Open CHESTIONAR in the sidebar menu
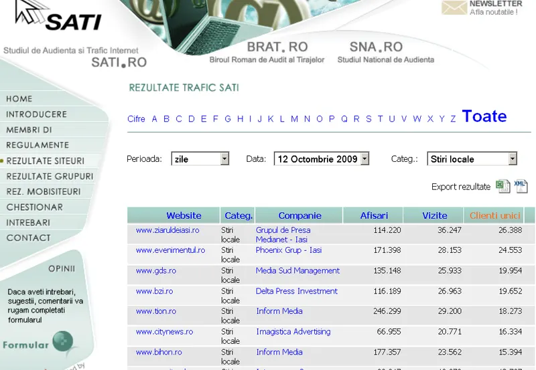Viewport: 536px width, 370px height. [x=35, y=207]
